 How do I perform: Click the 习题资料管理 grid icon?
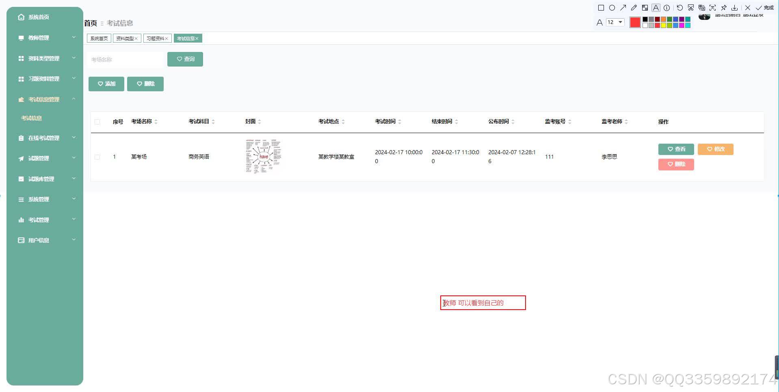(21, 79)
